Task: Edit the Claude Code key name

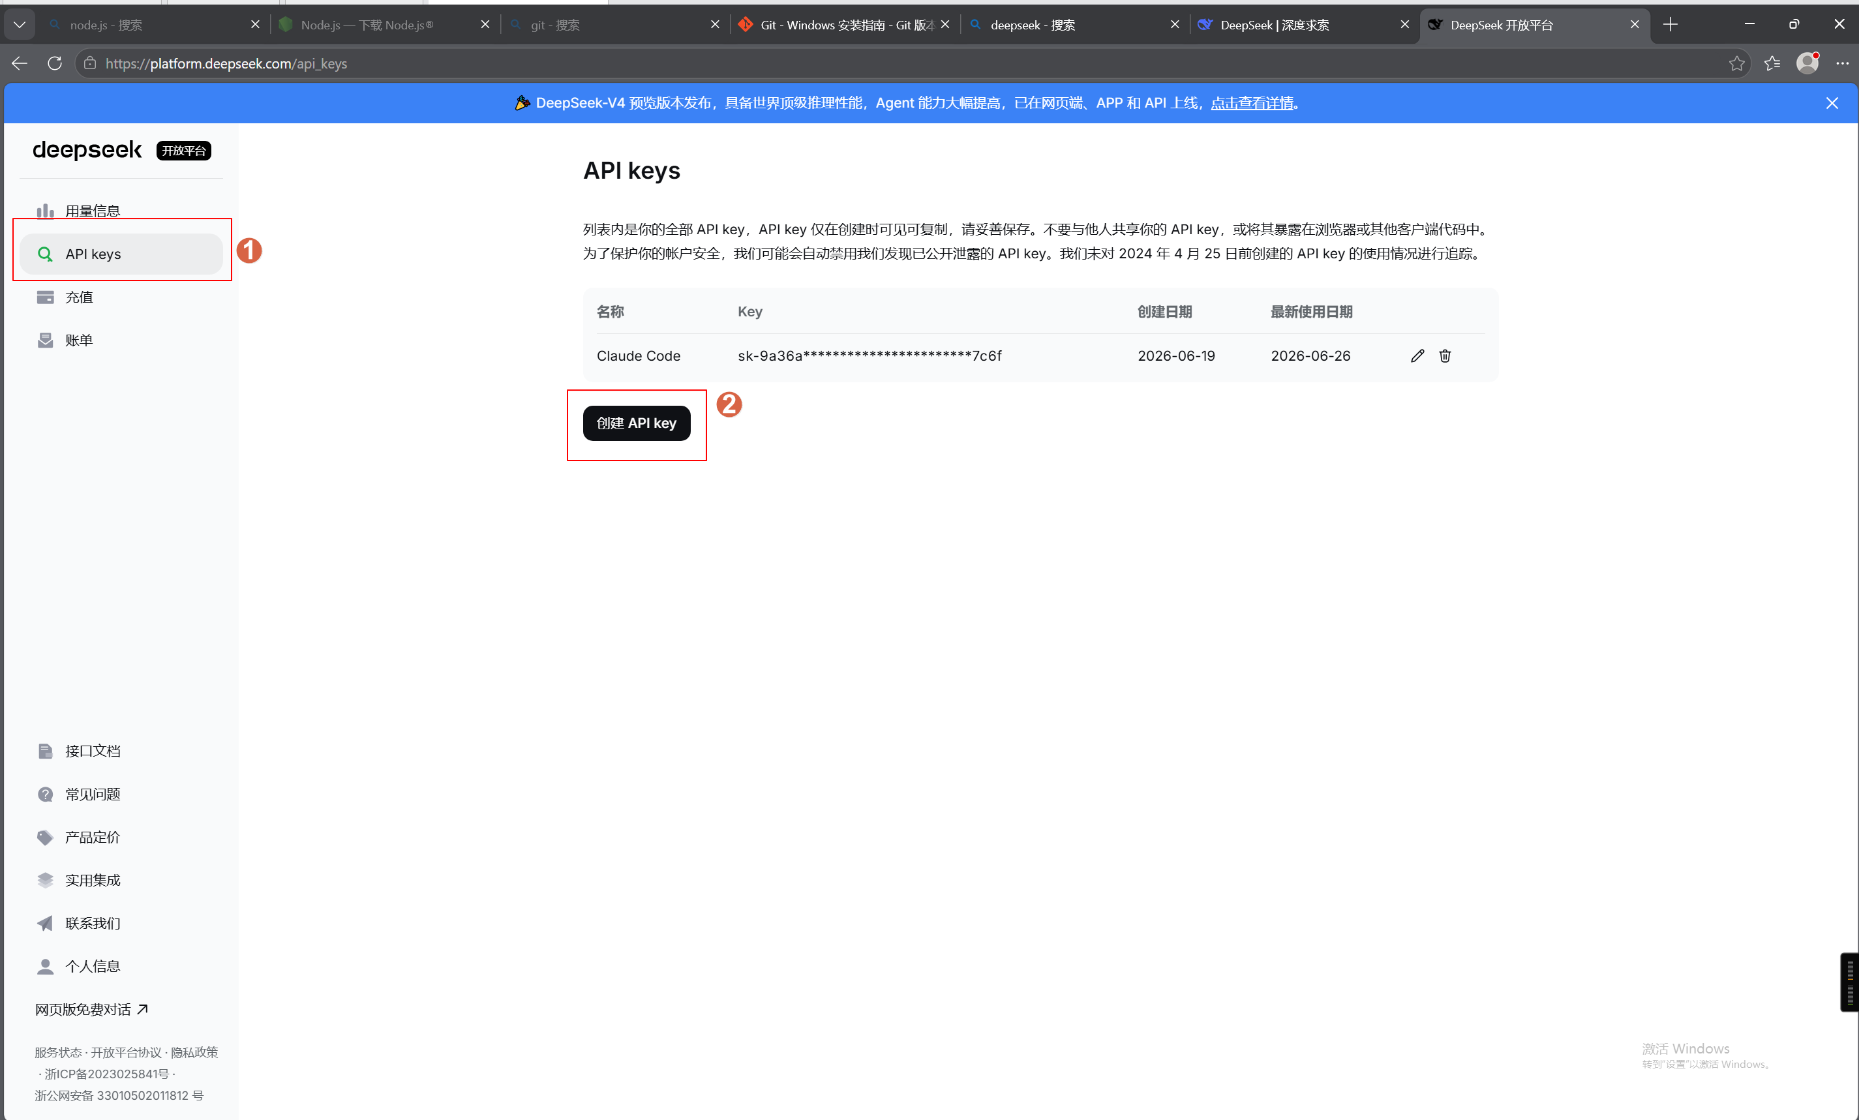Action: pyautogui.click(x=1417, y=356)
